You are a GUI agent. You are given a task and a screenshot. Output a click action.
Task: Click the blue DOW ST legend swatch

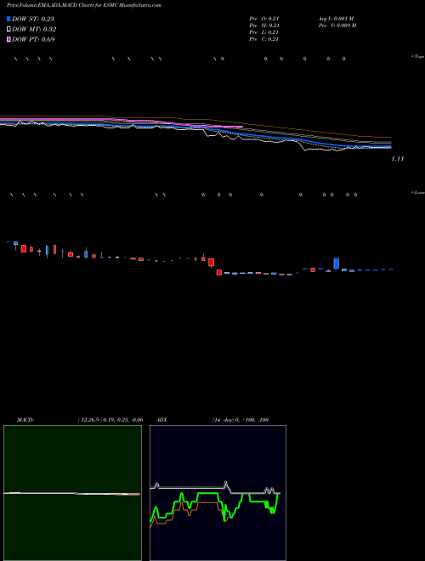pos(8,19)
